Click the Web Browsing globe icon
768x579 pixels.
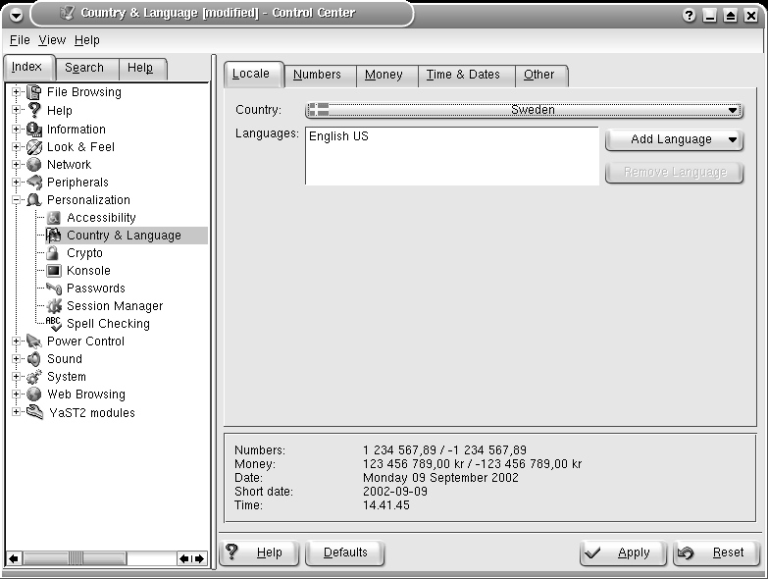tap(33, 395)
